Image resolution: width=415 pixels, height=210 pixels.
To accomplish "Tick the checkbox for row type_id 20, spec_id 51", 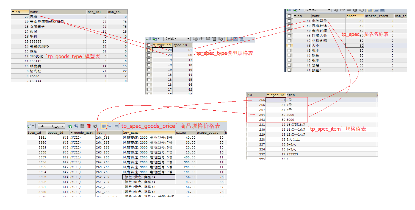I will click(149, 50).
